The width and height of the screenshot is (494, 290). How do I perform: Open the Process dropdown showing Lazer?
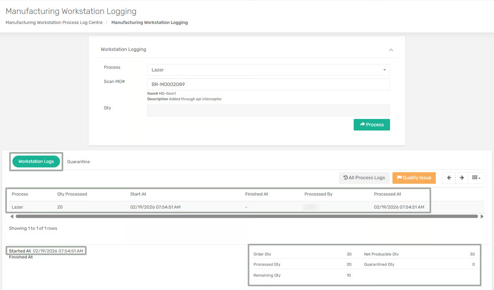tap(268, 70)
